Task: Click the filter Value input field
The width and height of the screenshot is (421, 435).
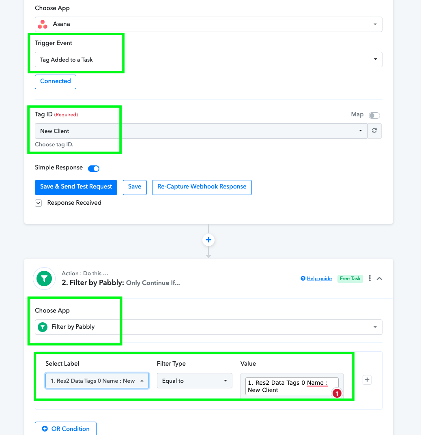Action: [x=292, y=386]
